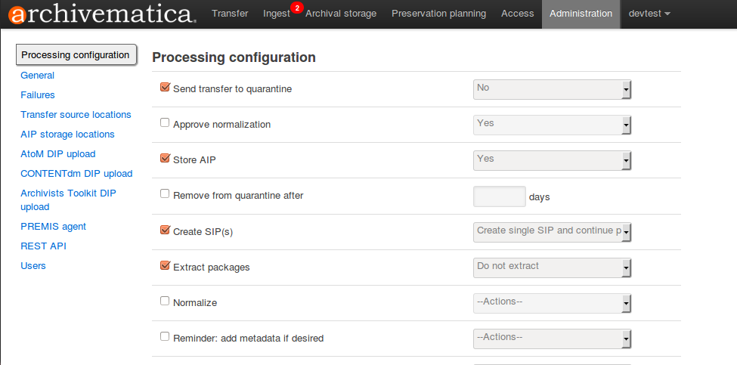Image resolution: width=737 pixels, height=365 pixels.
Task: Check Remove from quarantine after
Action: [x=165, y=194]
